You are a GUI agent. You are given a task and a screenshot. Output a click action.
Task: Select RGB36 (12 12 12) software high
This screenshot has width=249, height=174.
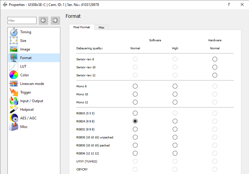click(x=175, y=153)
